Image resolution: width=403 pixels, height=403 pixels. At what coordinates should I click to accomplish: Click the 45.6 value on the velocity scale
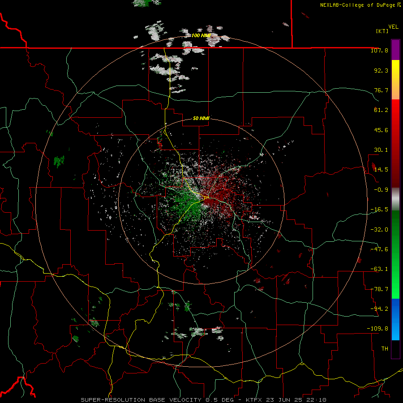coord(381,130)
